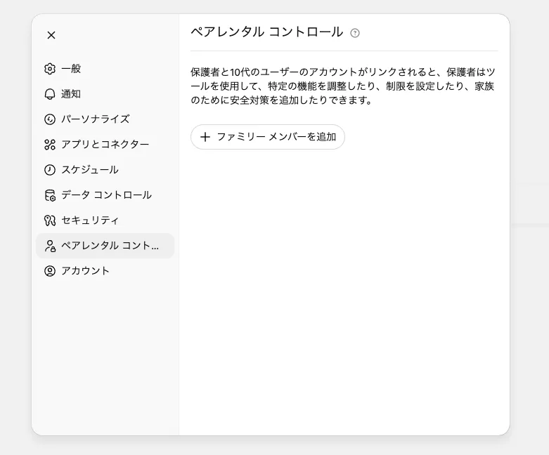Click the ペアレンタル コントロール page heading
Screen dimensions: 549x455
(267, 32)
